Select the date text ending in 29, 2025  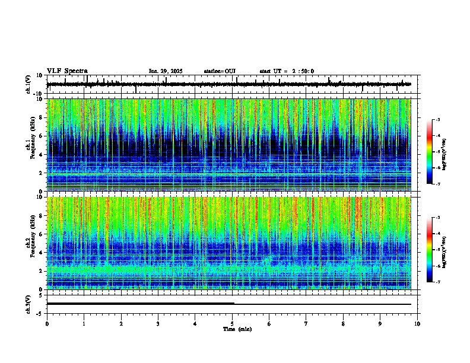pyautogui.click(x=166, y=71)
